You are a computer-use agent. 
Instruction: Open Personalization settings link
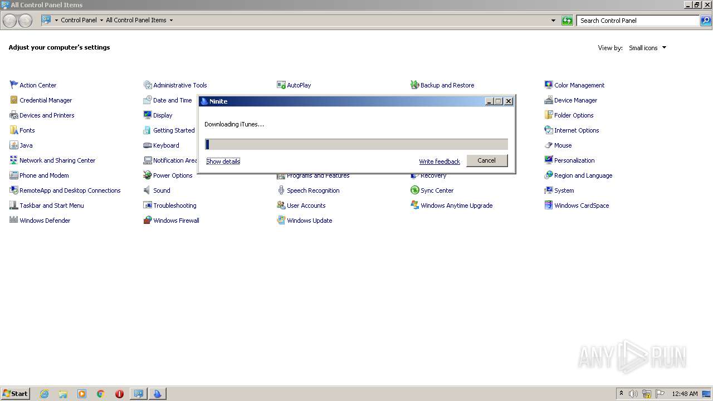(x=574, y=160)
